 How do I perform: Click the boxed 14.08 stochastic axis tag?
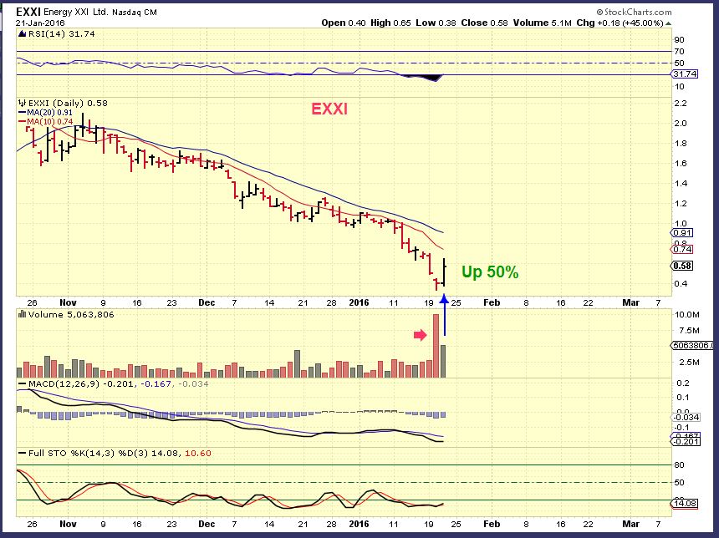click(685, 503)
